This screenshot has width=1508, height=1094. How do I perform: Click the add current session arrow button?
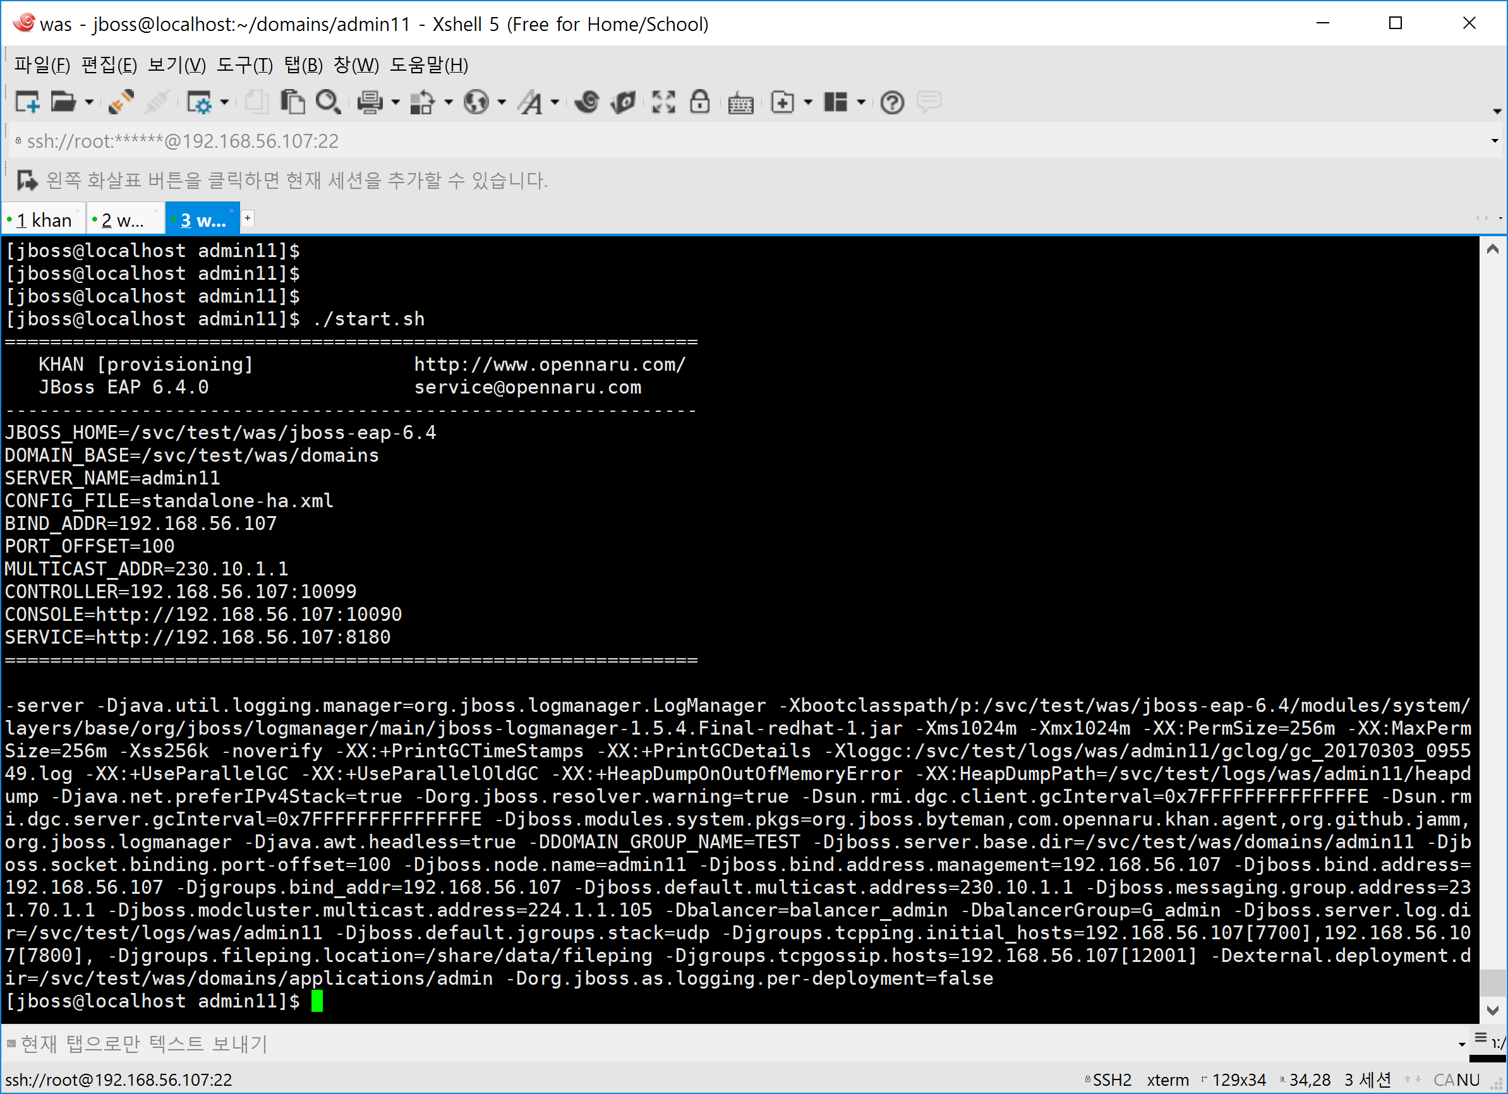[27, 180]
